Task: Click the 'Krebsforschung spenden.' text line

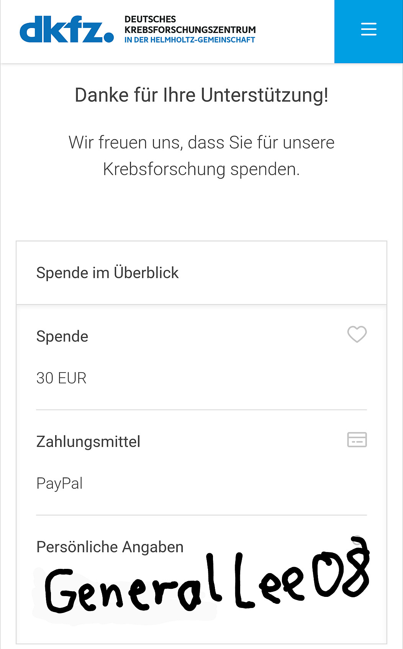Action: [x=202, y=169]
